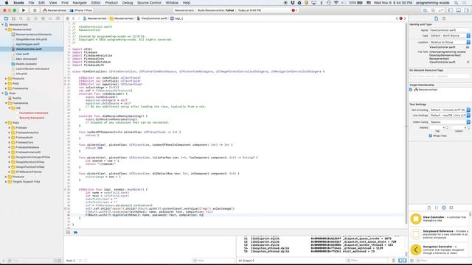This screenshot has width=472, height=265.
Task: Toggle the Wrap lines checkbox
Action: (431, 135)
